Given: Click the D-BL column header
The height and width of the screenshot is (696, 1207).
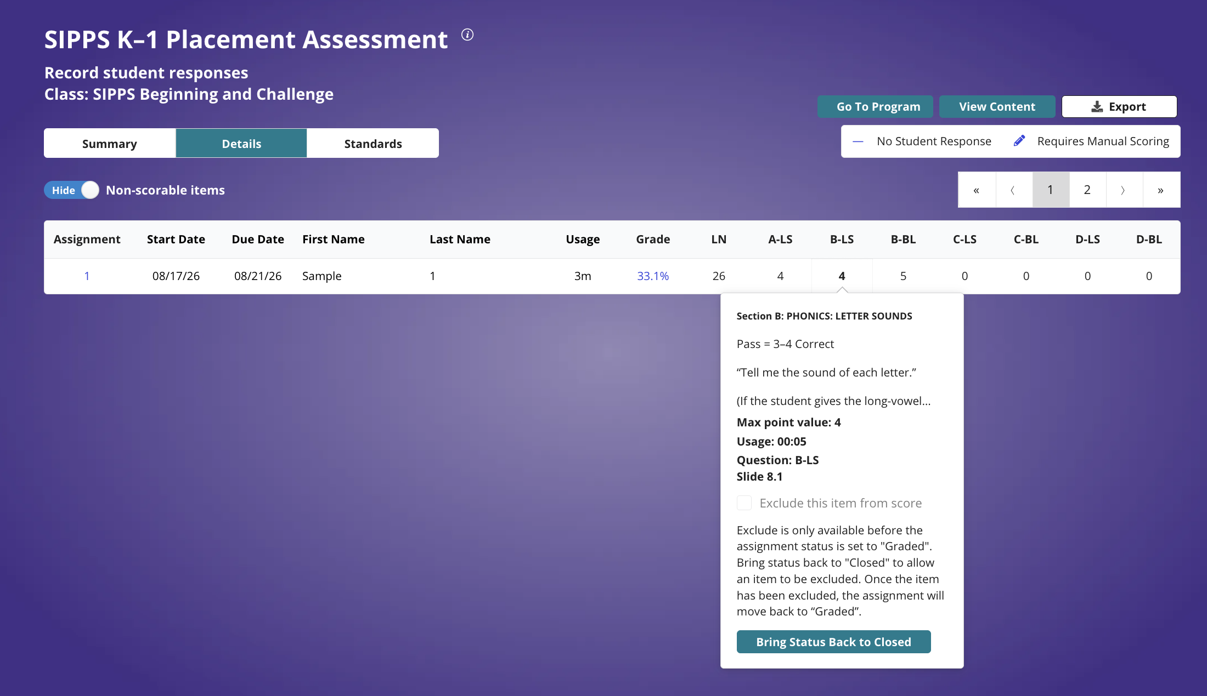Looking at the screenshot, I should (x=1149, y=239).
